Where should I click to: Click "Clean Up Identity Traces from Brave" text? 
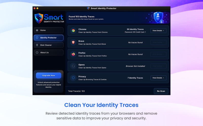92,44
